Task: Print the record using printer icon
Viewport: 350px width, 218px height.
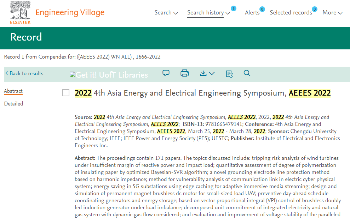Action: pyautogui.click(x=185, y=73)
